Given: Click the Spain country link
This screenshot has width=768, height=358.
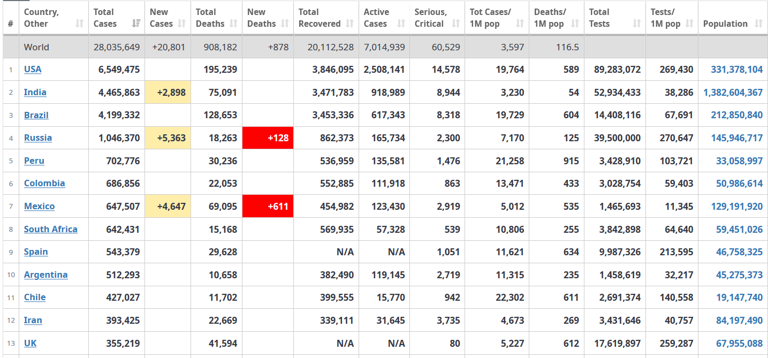Looking at the screenshot, I should (36, 252).
